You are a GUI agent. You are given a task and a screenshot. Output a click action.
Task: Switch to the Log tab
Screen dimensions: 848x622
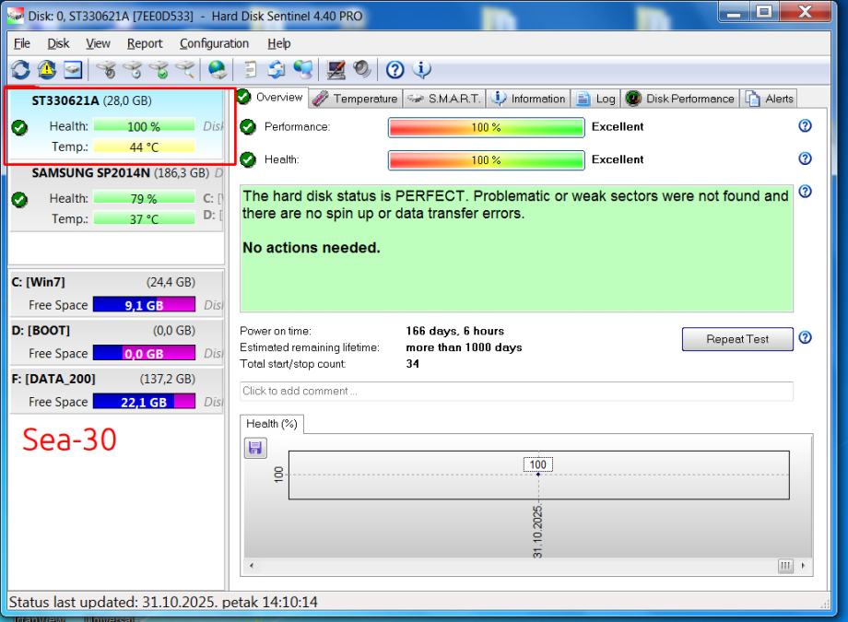coord(595,99)
